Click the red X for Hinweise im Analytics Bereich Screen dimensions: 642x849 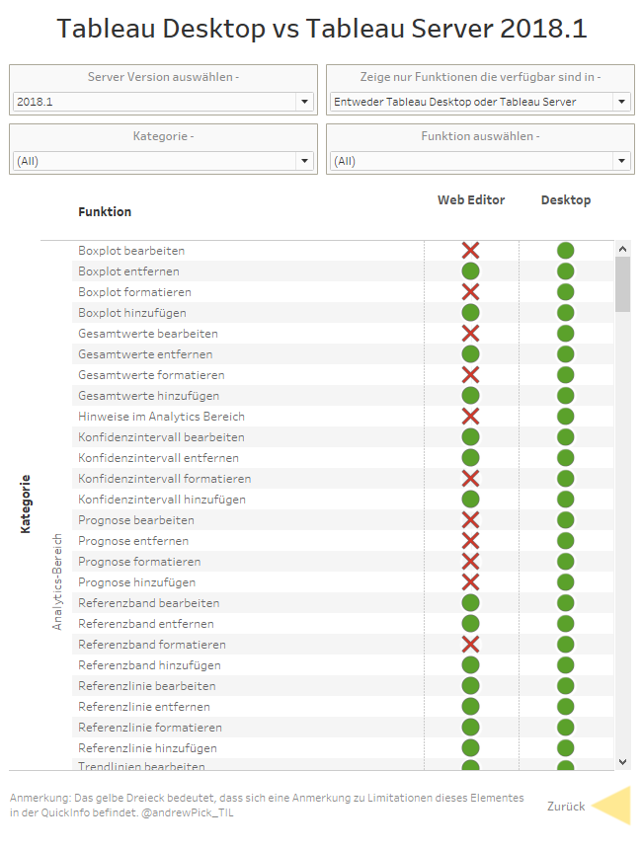click(470, 417)
